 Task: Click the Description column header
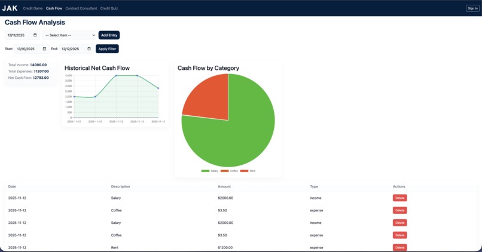(121, 187)
